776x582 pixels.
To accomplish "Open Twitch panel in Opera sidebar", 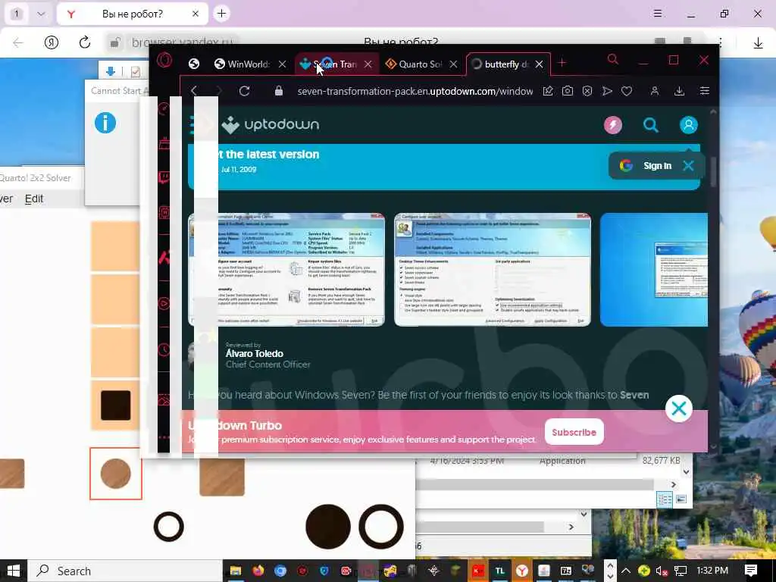I will point(164,177).
